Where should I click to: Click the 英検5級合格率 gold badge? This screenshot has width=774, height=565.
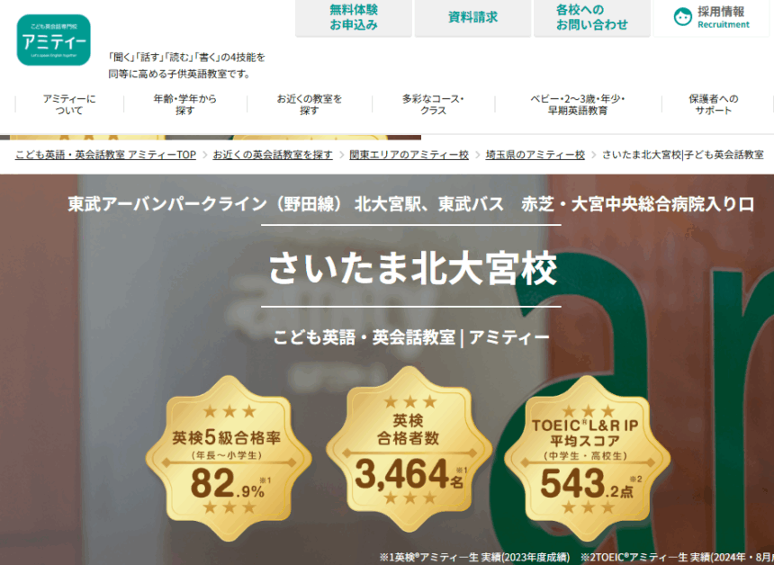tap(227, 459)
